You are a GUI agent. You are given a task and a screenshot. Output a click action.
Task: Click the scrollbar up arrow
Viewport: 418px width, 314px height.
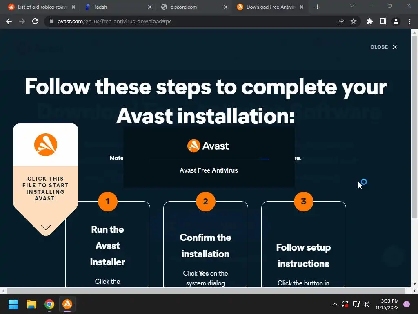pyautogui.click(x=414, y=33)
